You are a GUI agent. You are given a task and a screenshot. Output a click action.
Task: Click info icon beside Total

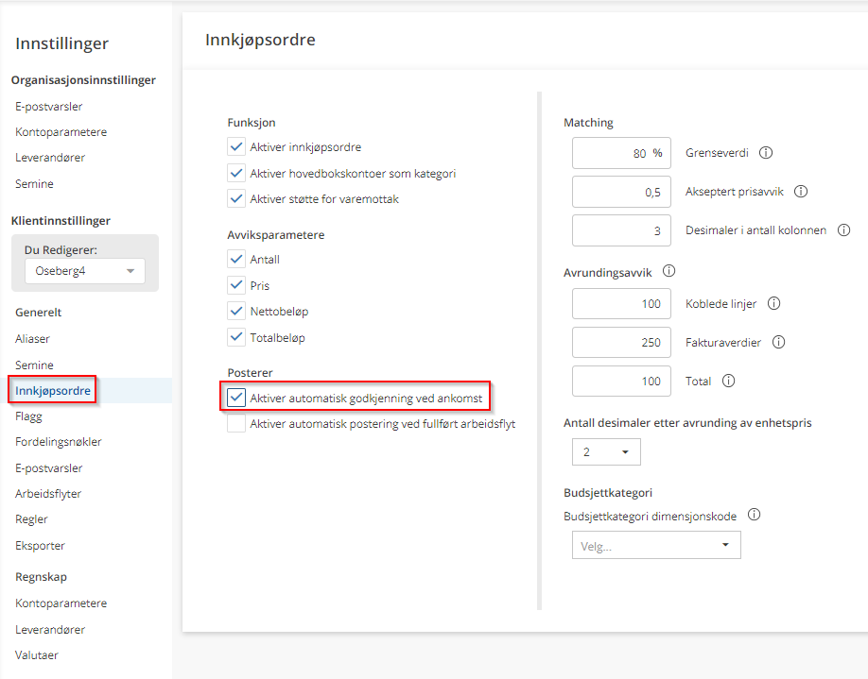click(728, 382)
